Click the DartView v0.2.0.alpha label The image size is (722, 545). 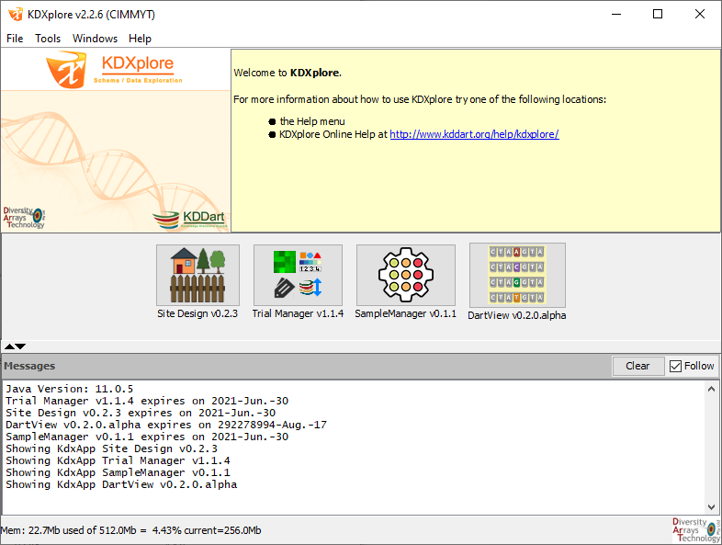click(517, 315)
